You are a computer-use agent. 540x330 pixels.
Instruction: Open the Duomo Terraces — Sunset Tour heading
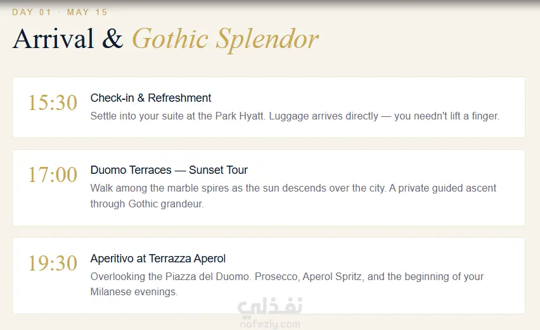click(x=169, y=170)
